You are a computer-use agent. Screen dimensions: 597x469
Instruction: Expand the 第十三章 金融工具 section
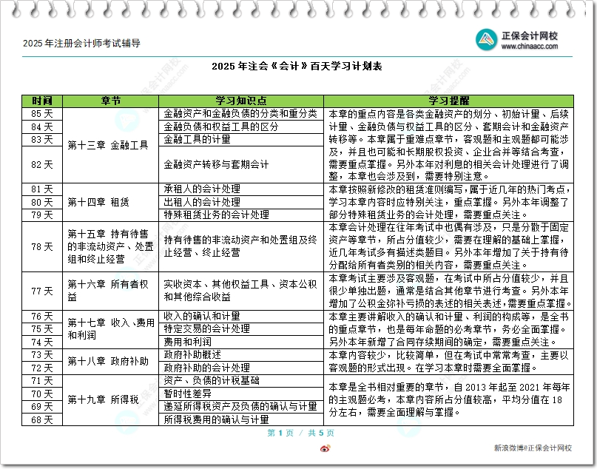click(x=109, y=146)
